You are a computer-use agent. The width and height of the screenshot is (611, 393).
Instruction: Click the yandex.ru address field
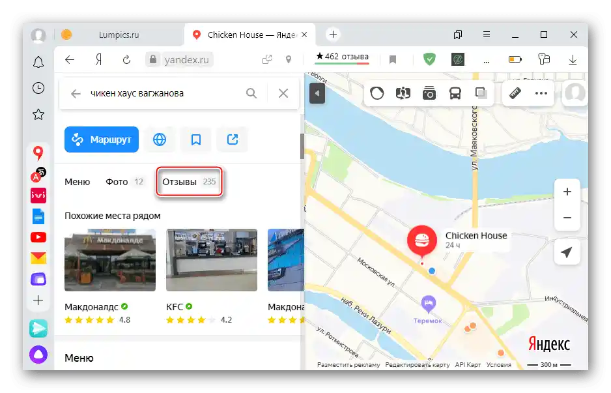[186, 60]
